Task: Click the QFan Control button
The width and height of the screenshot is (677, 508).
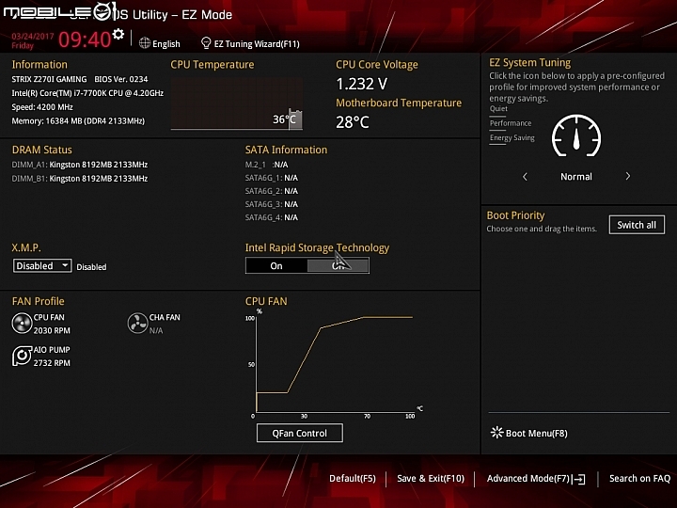Action: point(300,433)
